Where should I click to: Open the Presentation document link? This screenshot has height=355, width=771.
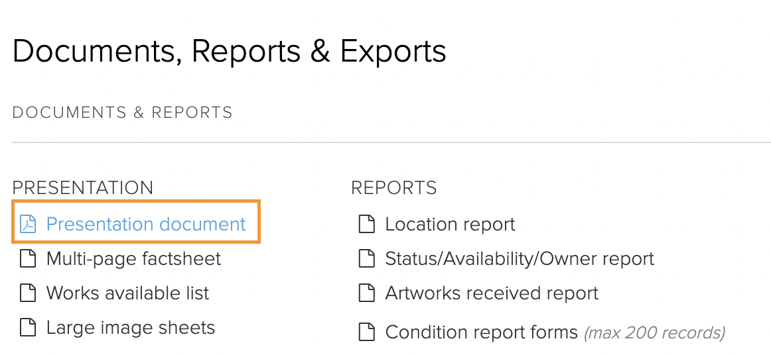coord(145,225)
